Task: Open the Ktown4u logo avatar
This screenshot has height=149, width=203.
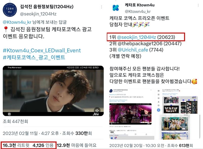Action: pos(116,8)
